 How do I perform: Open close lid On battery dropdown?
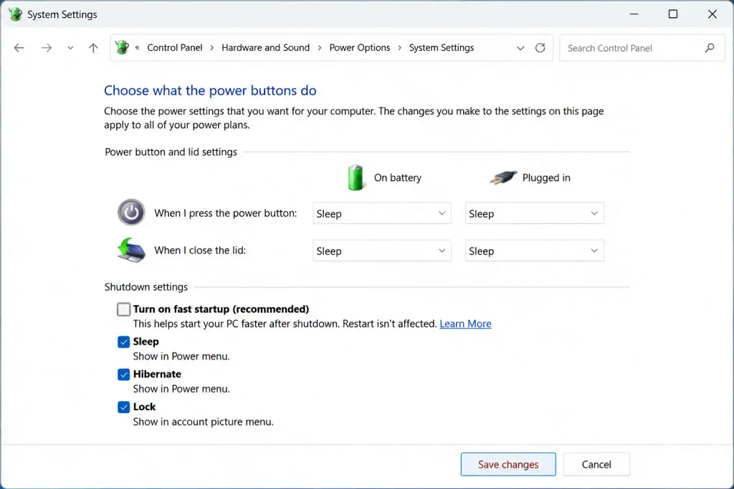[x=382, y=251]
